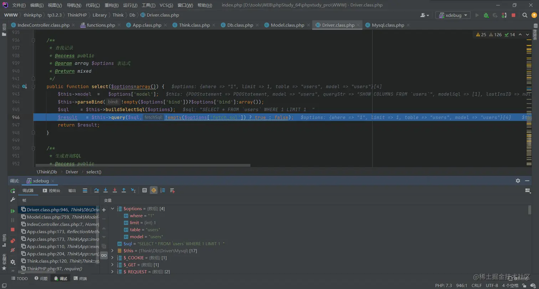539x289 pixels.
Task: Jump to previous highlighted error up arrow
Action: pyautogui.click(x=520, y=35)
